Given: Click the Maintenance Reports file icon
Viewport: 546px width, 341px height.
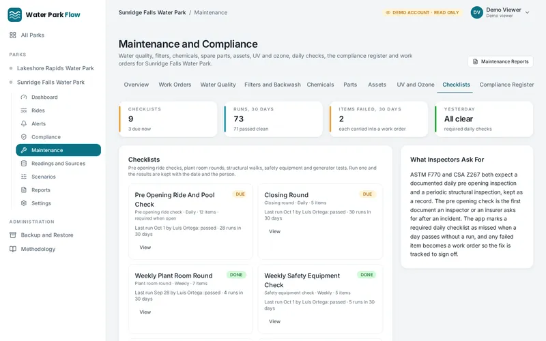Looking at the screenshot, I should (x=475, y=61).
